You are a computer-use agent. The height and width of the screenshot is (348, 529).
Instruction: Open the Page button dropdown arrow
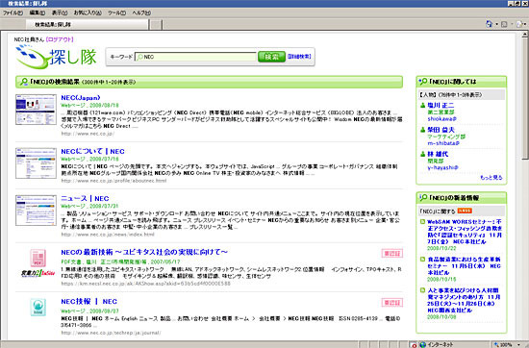tap(525, 24)
